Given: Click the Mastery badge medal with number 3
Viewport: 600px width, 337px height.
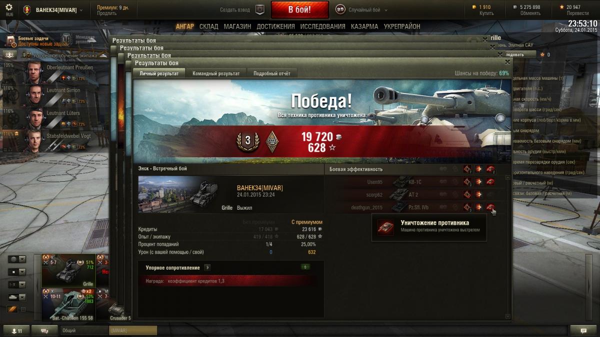Looking at the screenshot, I should pos(247,141).
